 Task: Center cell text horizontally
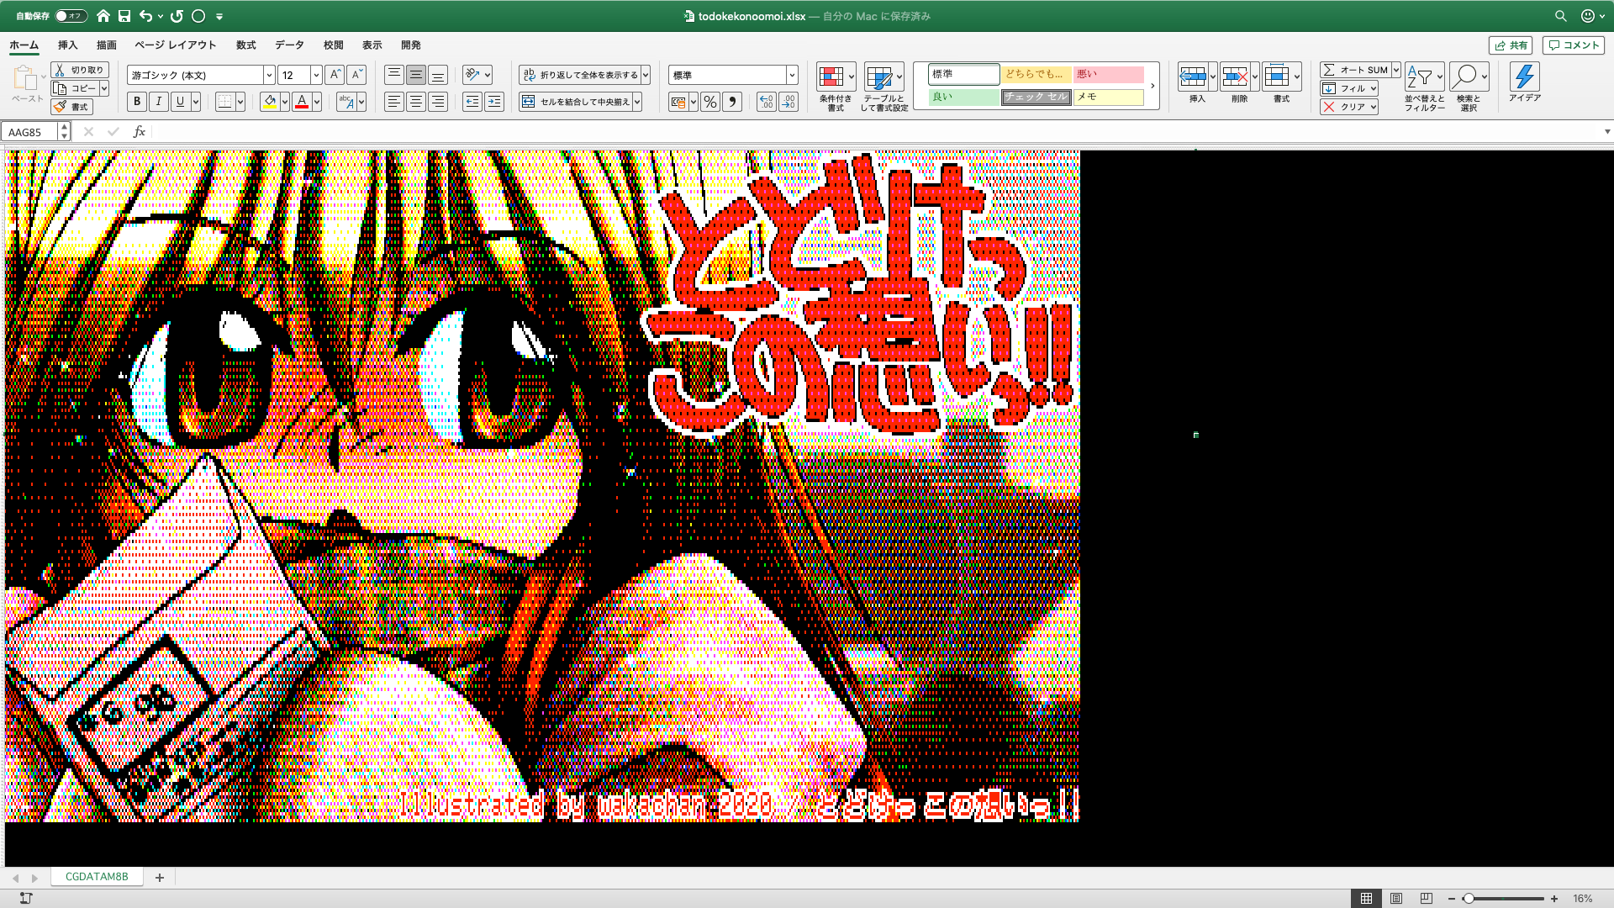(x=415, y=102)
